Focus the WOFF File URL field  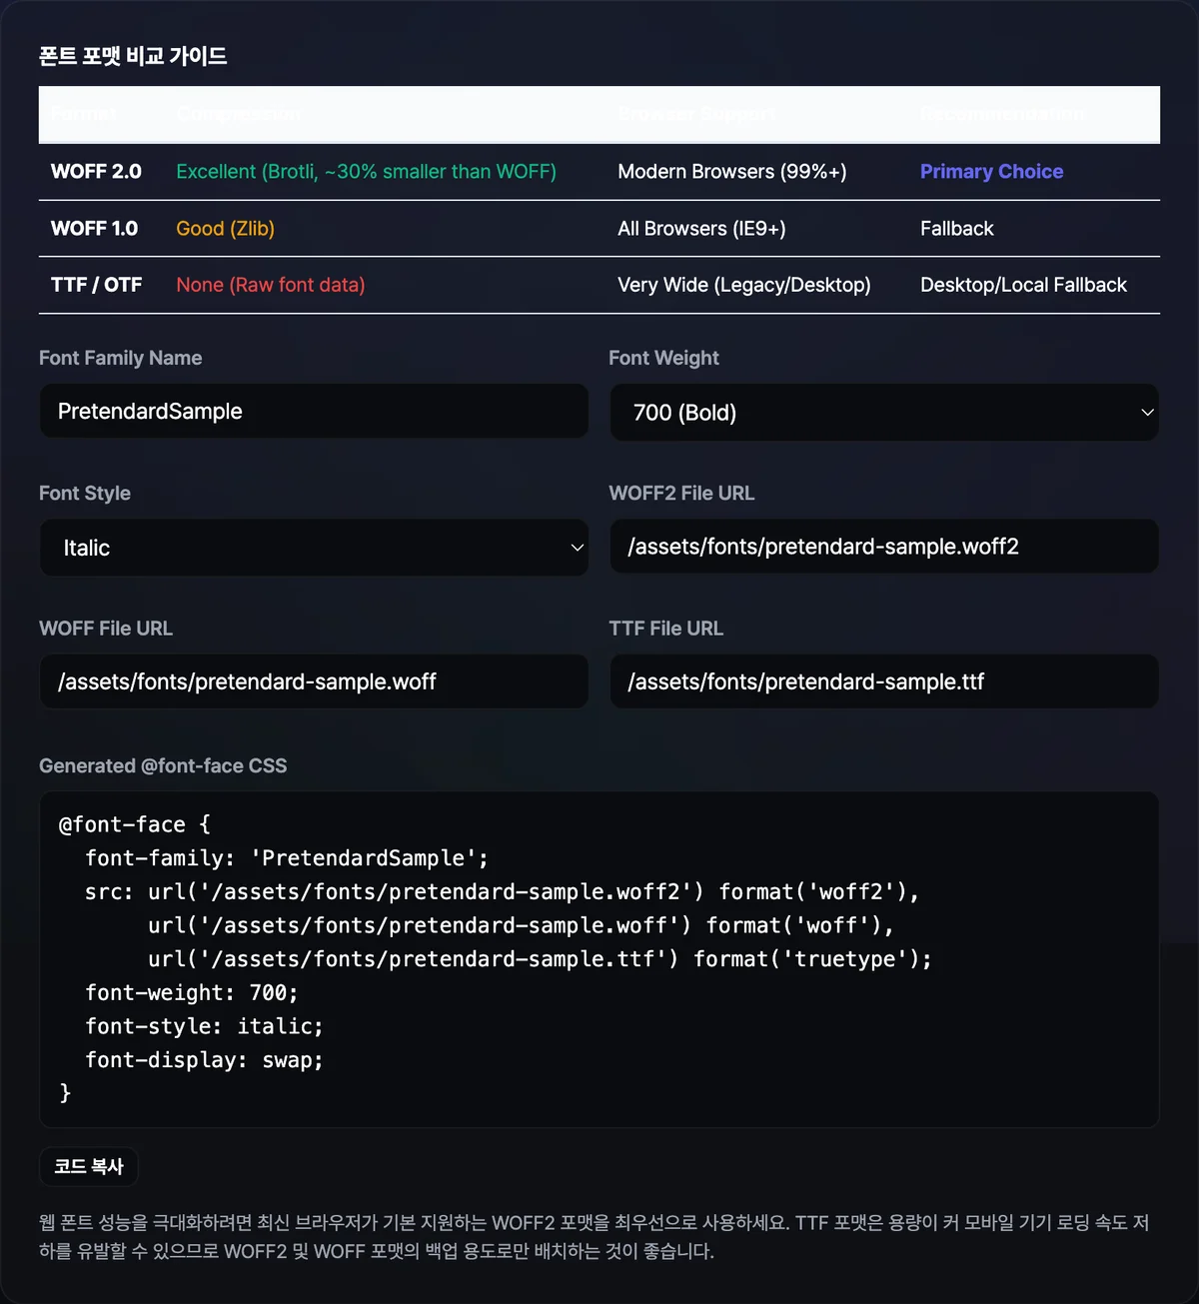(x=314, y=681)
